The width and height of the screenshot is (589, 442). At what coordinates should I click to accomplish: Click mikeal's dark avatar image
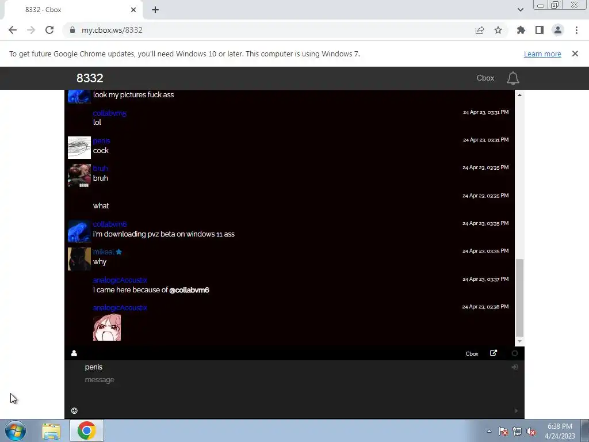(x=79, y=259)
